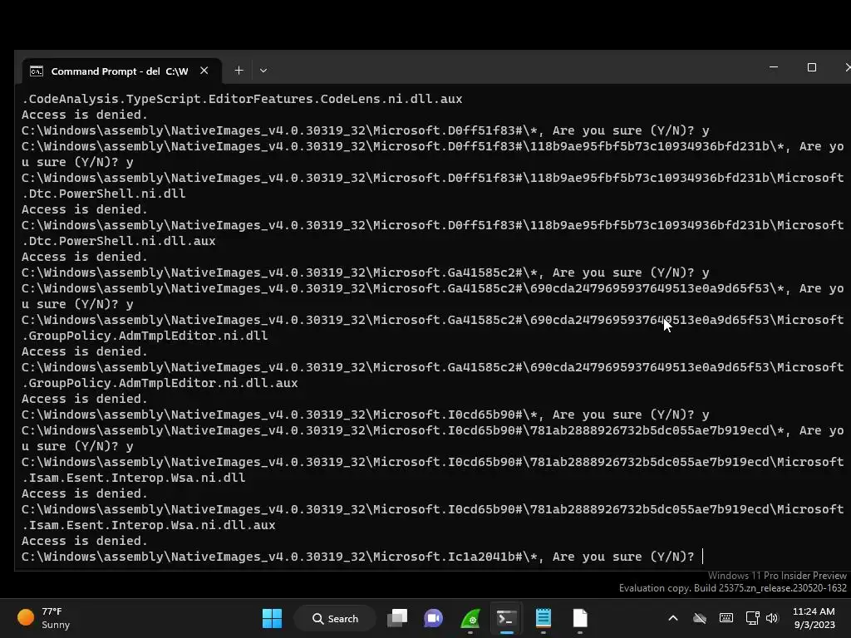Viewport: 851px width, 638px height.
Task: Open the volume control icon
Action: pyautogui.click(x=772, y=618)
